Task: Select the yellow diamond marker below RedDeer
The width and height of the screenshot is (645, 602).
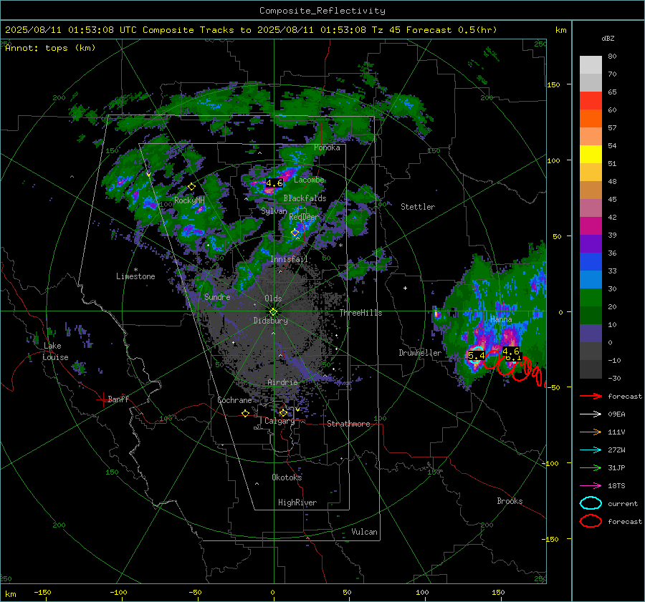Action: 295,233
